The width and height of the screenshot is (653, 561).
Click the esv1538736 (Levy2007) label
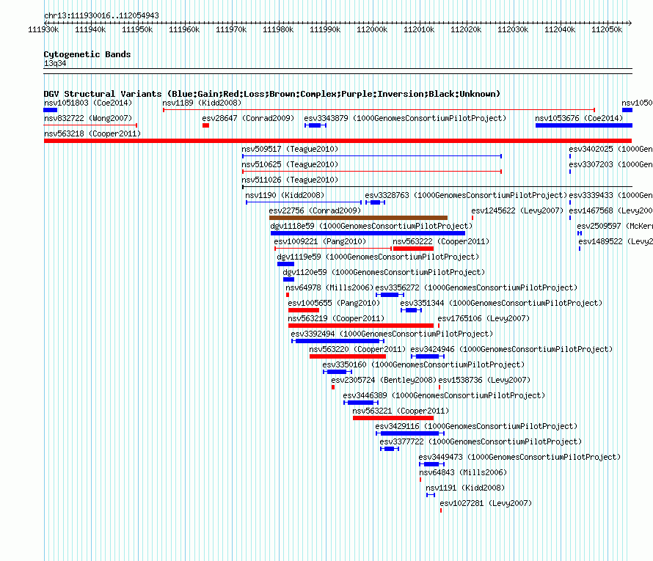(x=484, y=380)
